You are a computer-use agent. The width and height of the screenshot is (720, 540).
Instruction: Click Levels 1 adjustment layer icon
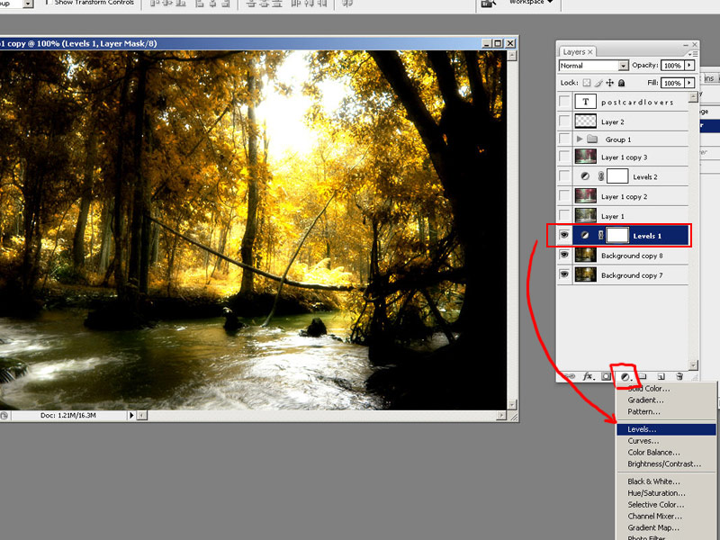coord(584,235)
